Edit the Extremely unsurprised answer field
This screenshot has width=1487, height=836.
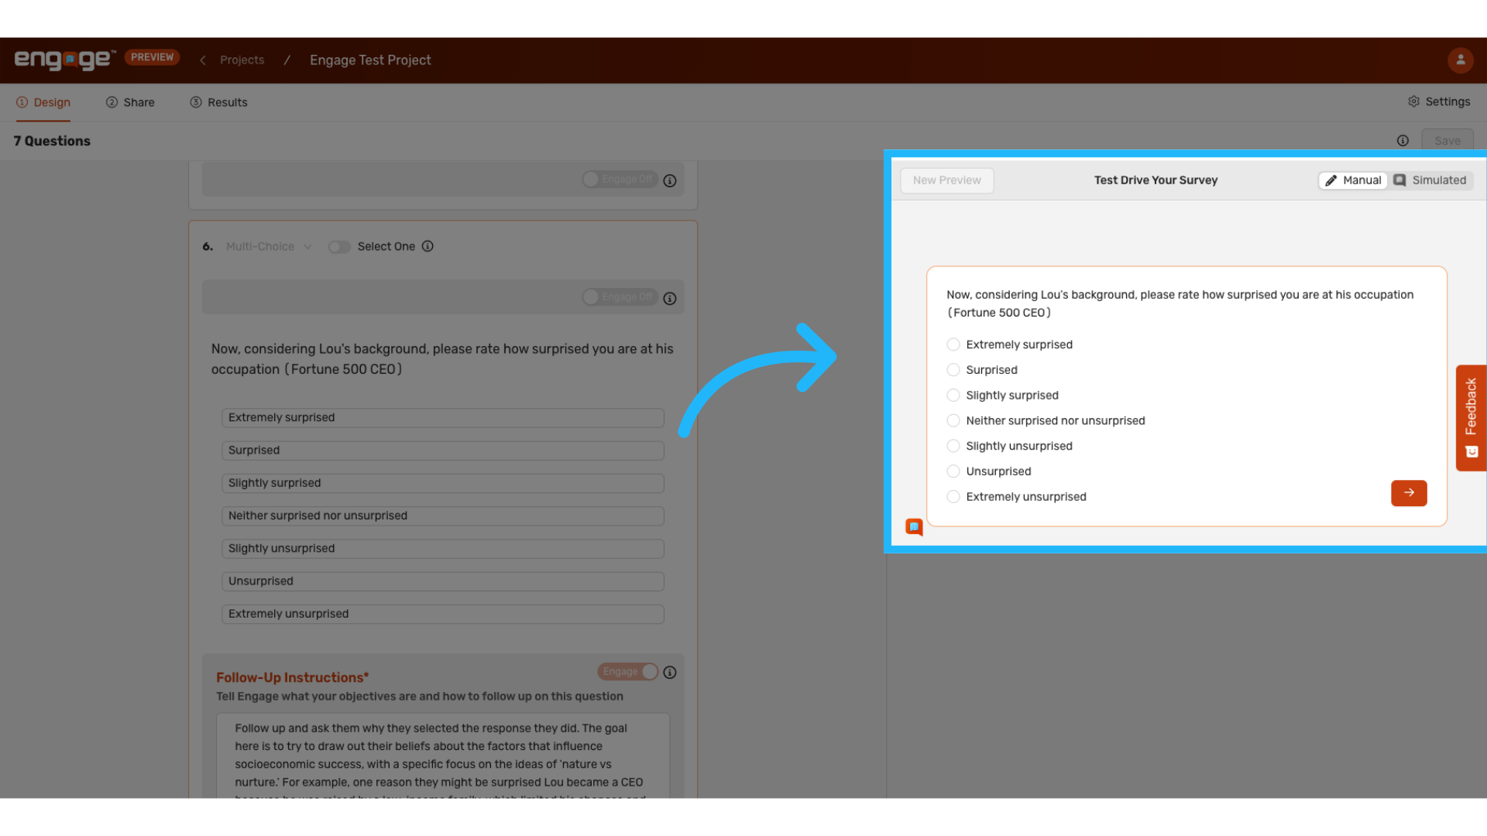point(443,614)
